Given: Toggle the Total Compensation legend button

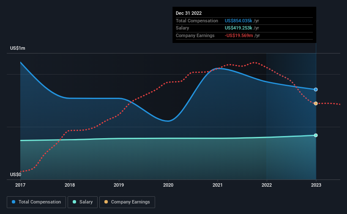Looking at the screenshot, I should 36,202.
